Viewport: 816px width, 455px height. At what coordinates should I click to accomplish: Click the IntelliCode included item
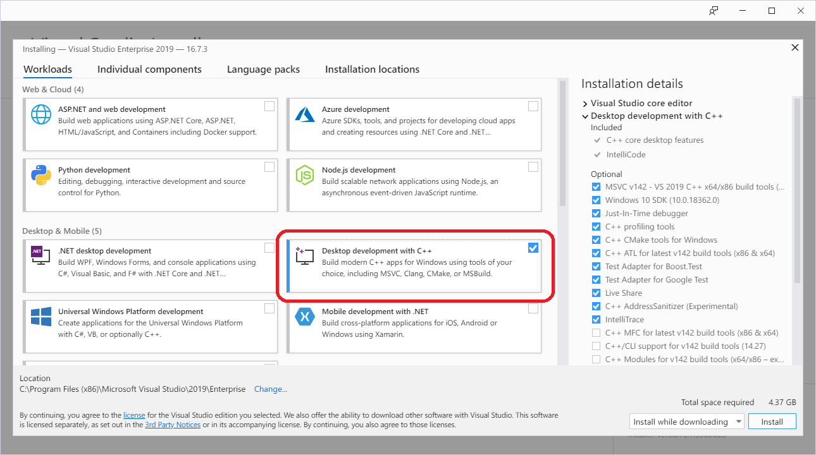[626, 154]
